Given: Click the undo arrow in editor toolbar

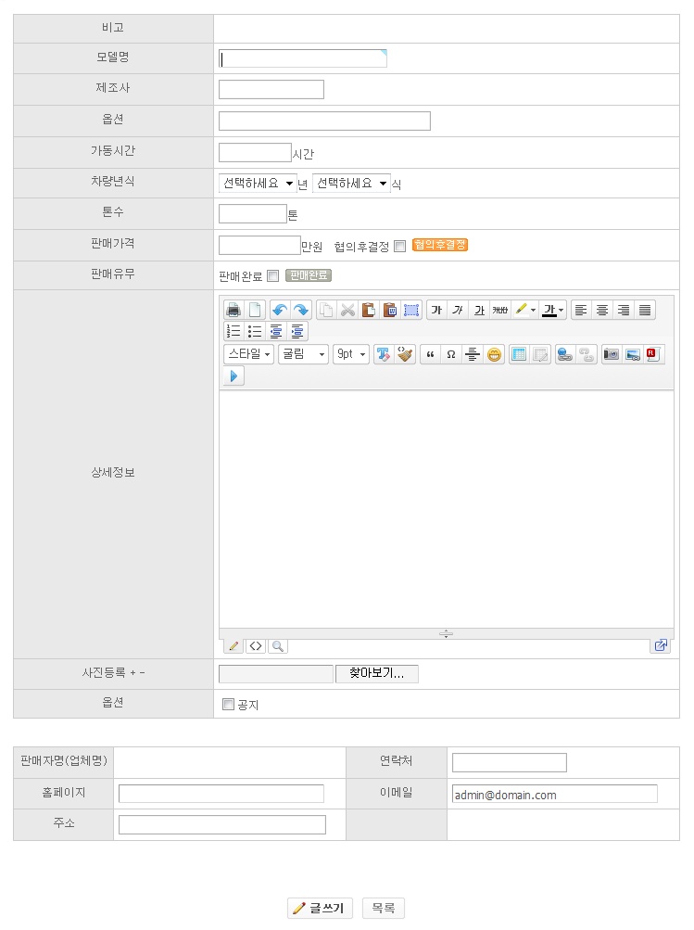Looking at the screenshot, I should tap(279, 311).
